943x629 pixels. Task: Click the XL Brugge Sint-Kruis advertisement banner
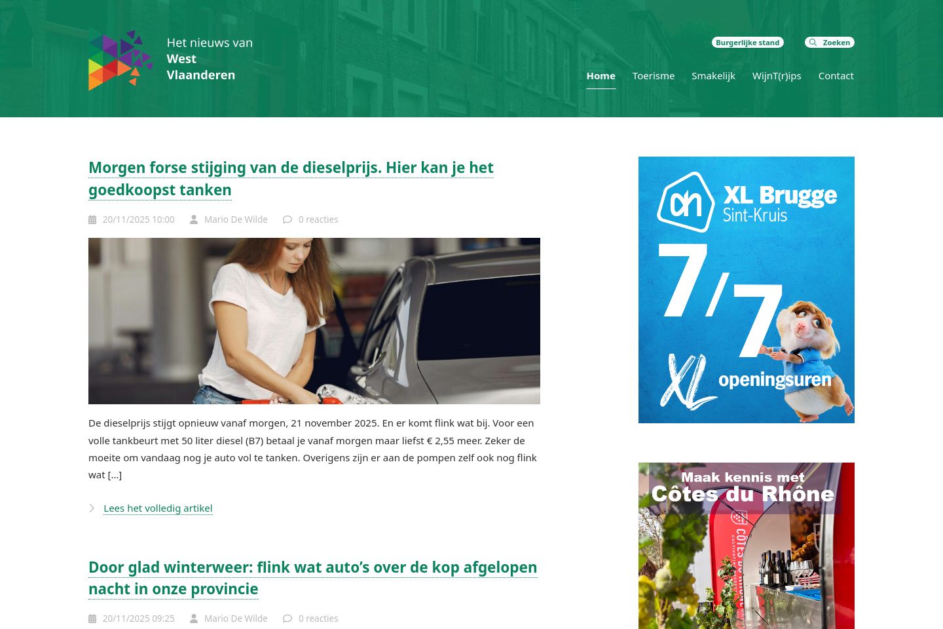(x=746, y=290)
